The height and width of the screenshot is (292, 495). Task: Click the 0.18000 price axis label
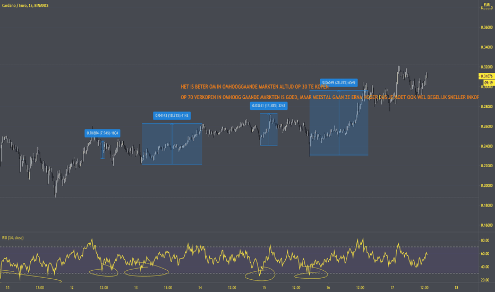pos(487,205)
